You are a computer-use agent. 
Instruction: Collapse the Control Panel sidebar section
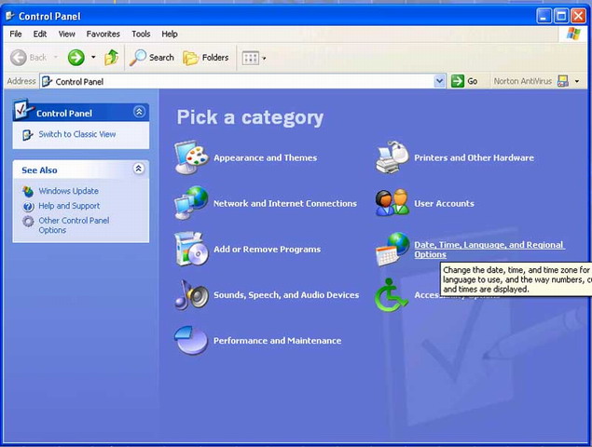click(139, 112)
